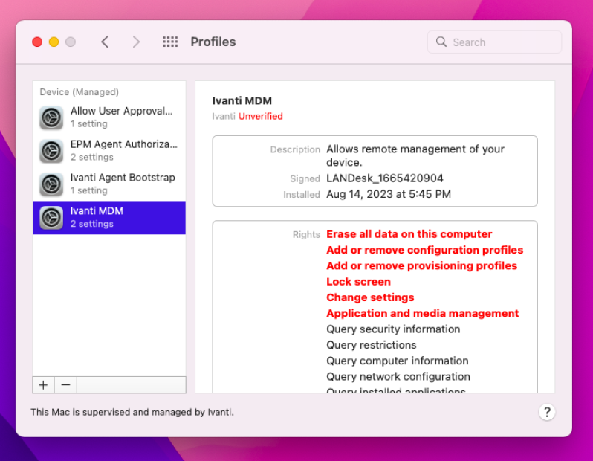Click the magnifying glass search icon

[441, 42]
